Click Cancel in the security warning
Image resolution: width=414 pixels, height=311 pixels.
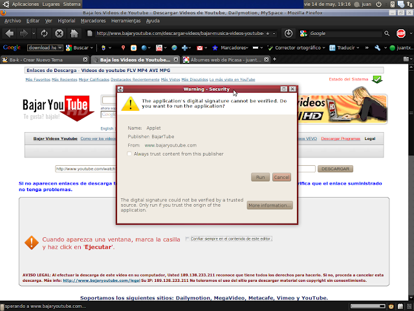coord(281,177)
